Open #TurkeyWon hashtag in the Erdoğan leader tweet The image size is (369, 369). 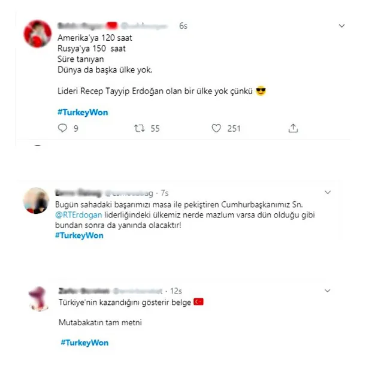83,112
